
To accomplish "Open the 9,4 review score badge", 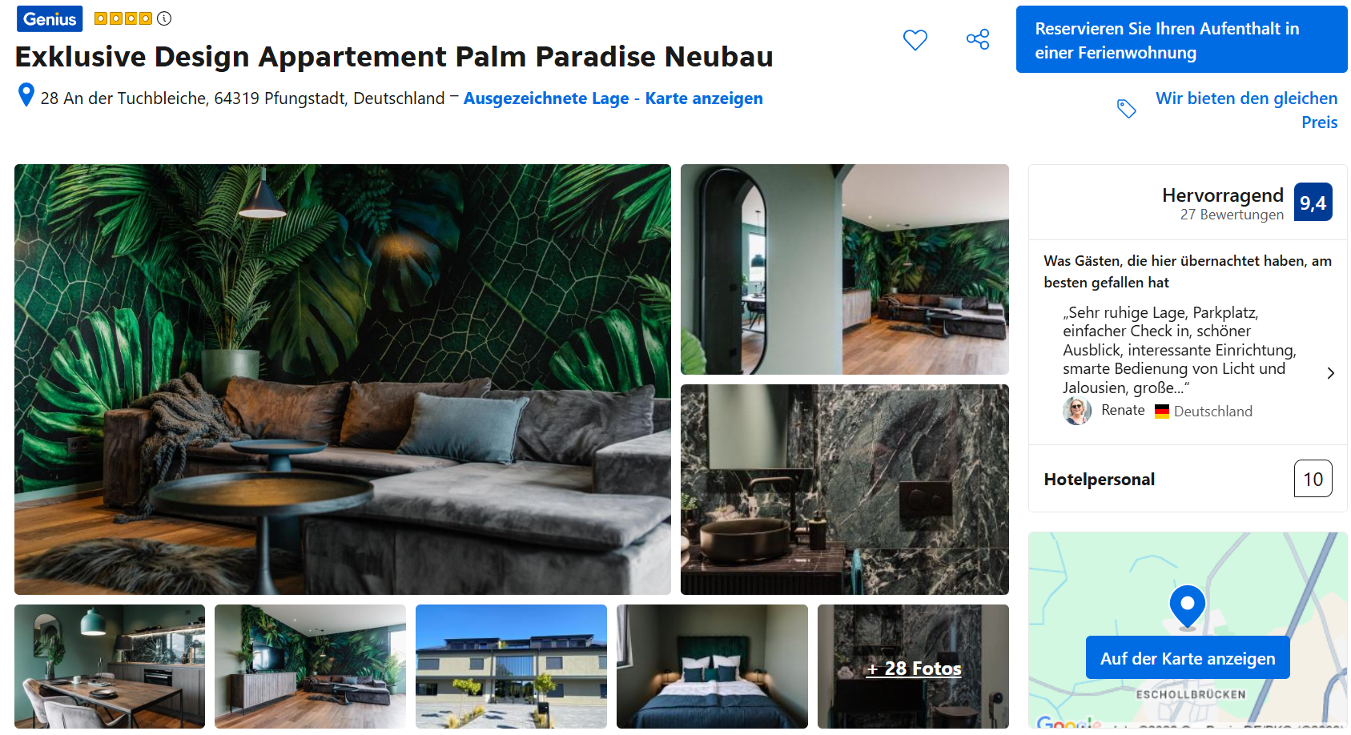I will (x=1313, y=203).
